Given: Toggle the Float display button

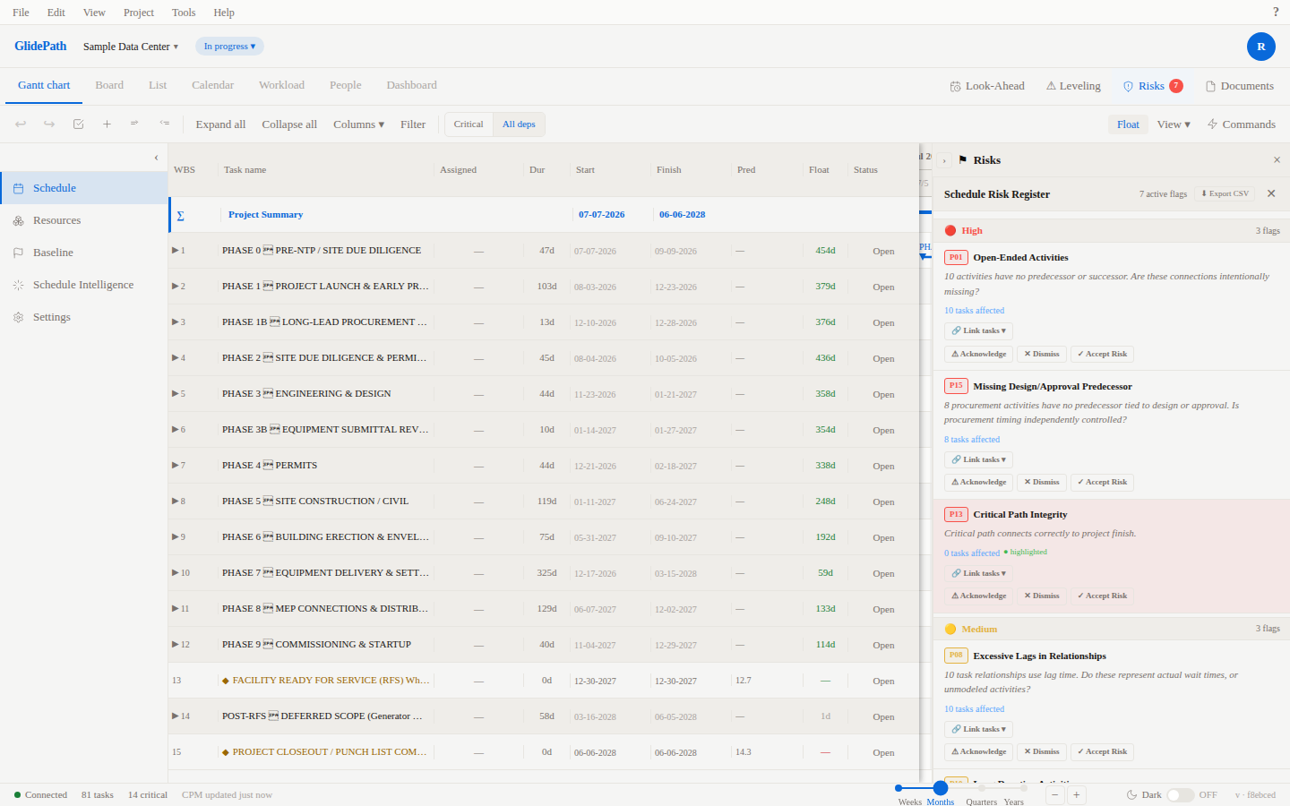Looking at the screenshot, I should (1128, 124).
